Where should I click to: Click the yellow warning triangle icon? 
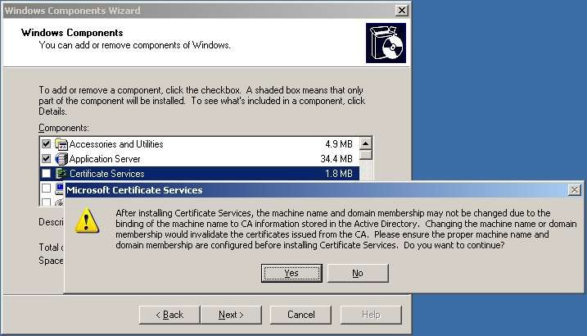[87, 220]
